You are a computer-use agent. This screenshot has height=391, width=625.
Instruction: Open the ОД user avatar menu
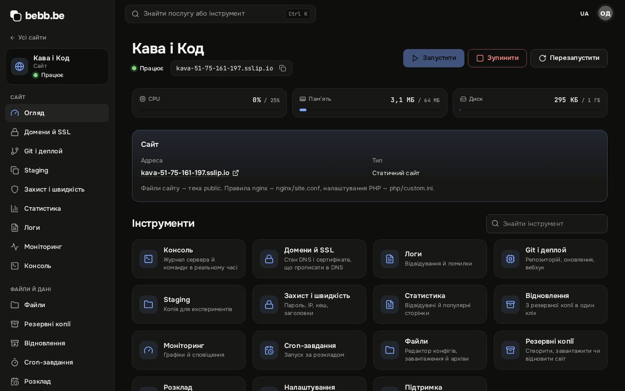(605, 13)
